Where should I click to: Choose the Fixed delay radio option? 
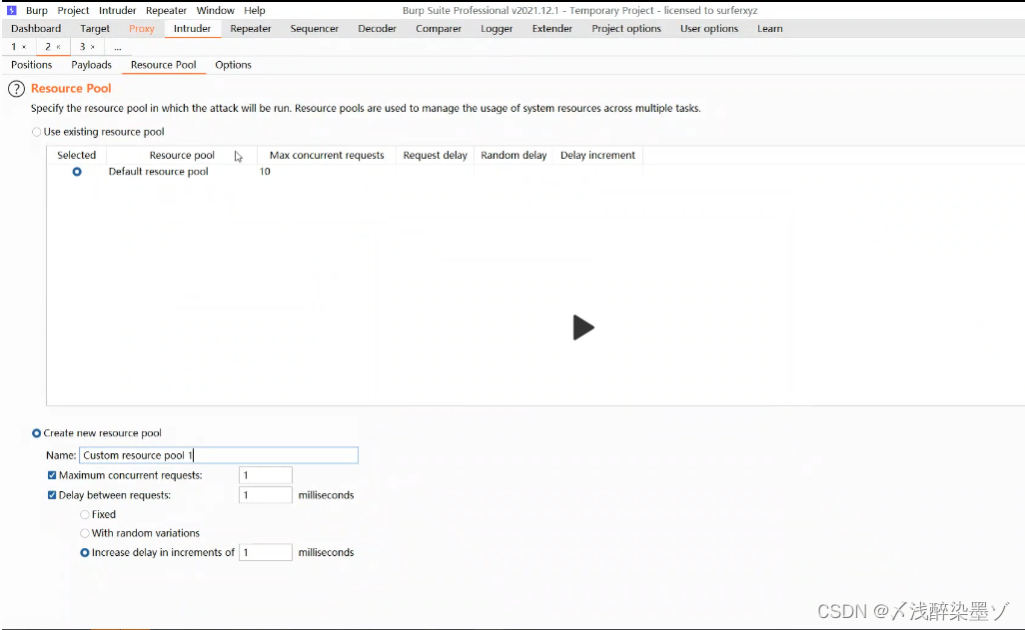point(84,514)
